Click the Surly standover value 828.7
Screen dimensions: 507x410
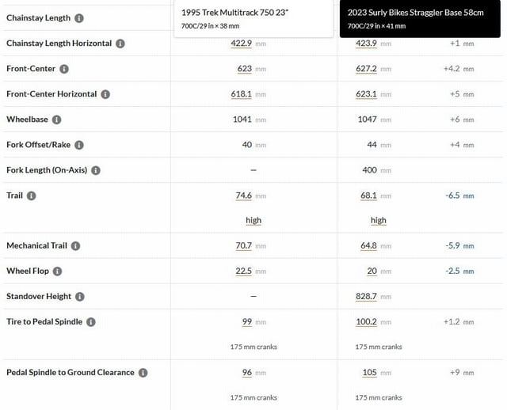[x=366, y=296]
